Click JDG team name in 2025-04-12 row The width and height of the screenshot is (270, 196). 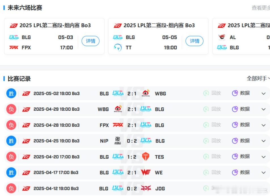click(160, 189)
